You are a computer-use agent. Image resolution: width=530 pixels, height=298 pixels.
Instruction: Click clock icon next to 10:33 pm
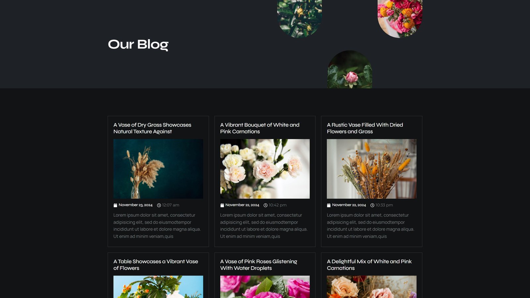[x=372, y=205]
